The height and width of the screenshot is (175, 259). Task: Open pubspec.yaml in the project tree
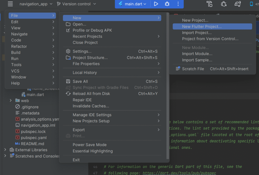[x=34, y=138]
